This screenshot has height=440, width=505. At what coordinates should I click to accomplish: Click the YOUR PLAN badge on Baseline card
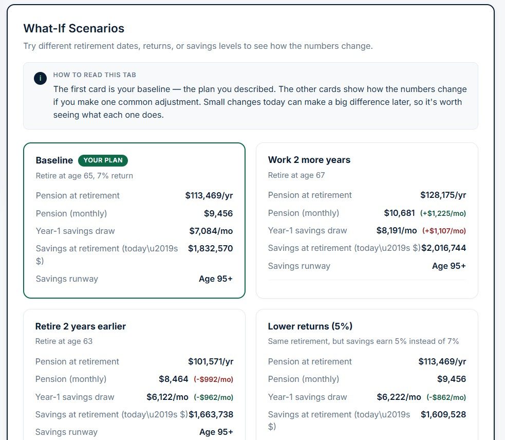click(103, 160)
